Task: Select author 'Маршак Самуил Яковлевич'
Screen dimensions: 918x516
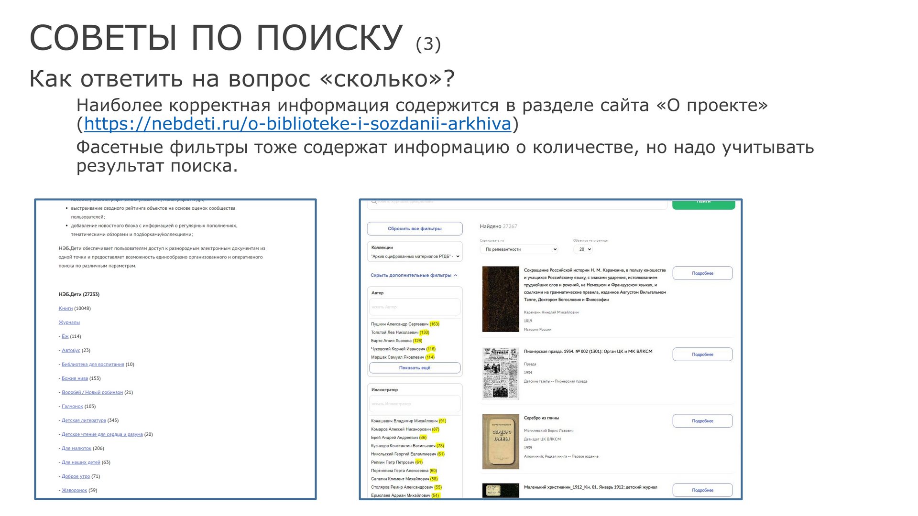Action: pyautogui.click(x=403, y=357)
